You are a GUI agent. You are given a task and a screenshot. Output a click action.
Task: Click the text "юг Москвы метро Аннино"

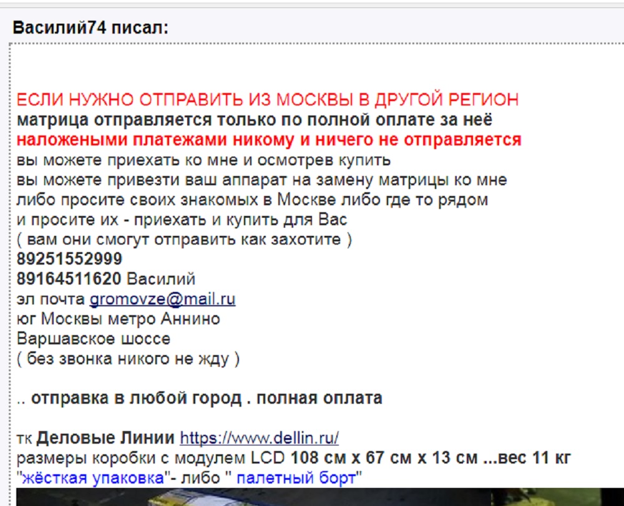coord(119,319)
